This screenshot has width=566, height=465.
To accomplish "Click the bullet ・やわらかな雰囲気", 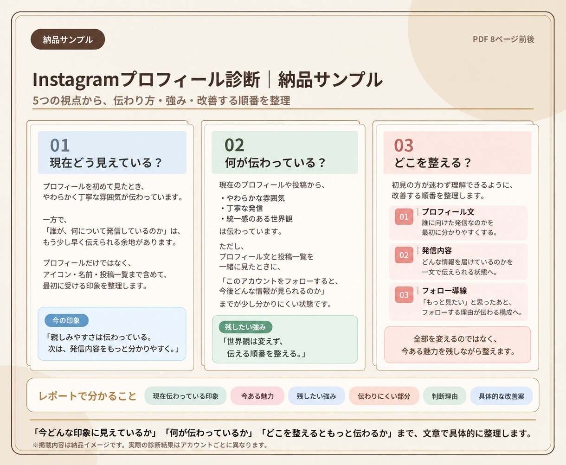I will (x=252, y=198).
